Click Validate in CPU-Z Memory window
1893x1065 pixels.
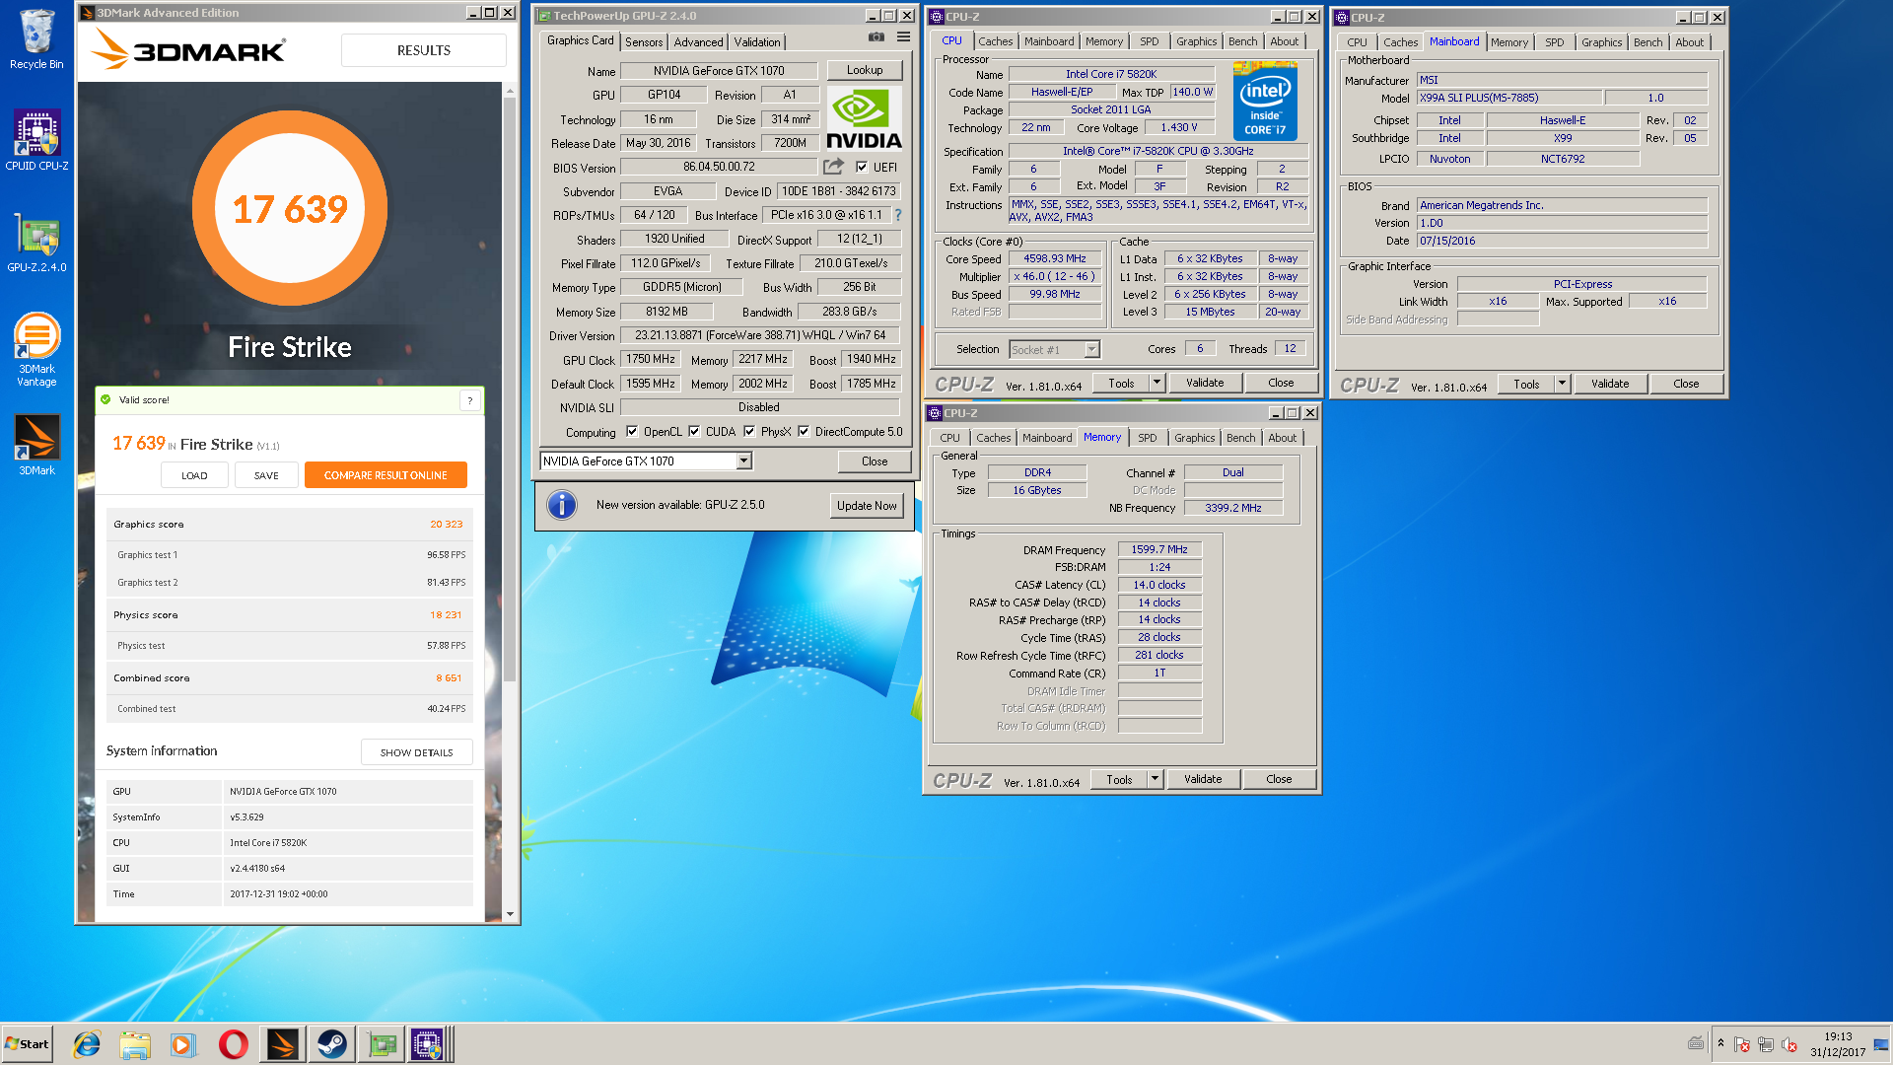coord(1203,779)
